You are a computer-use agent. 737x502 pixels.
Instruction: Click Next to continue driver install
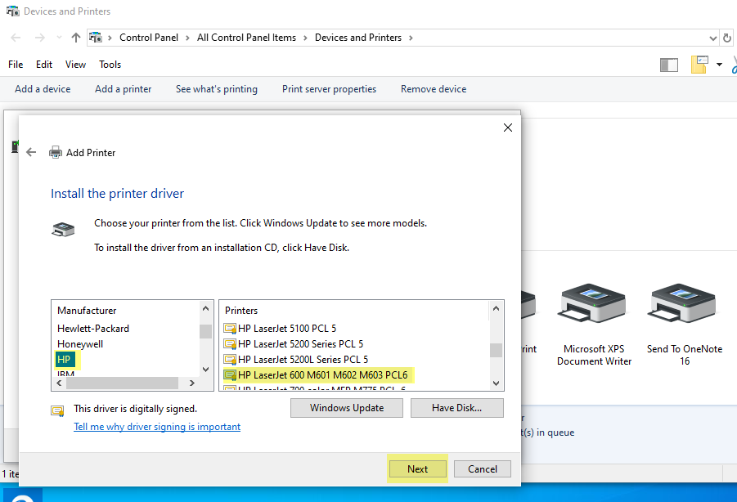click(x=417, y=468)
